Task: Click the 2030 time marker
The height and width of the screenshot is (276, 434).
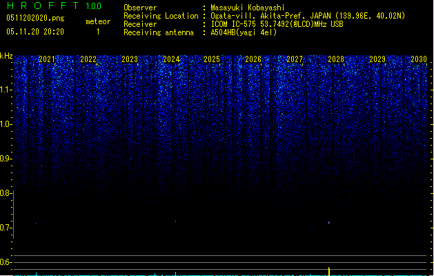Action: [419, 59]
